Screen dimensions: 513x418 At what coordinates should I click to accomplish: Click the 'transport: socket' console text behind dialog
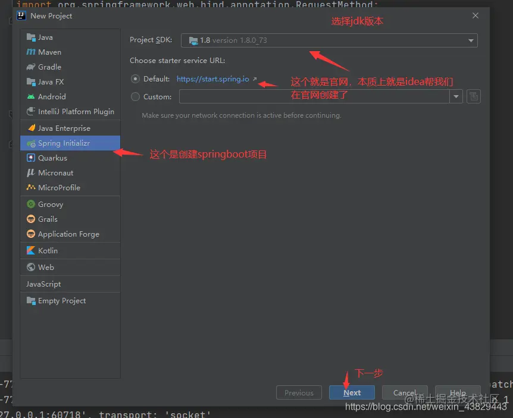pyautogui.click(x=154, y=414)
